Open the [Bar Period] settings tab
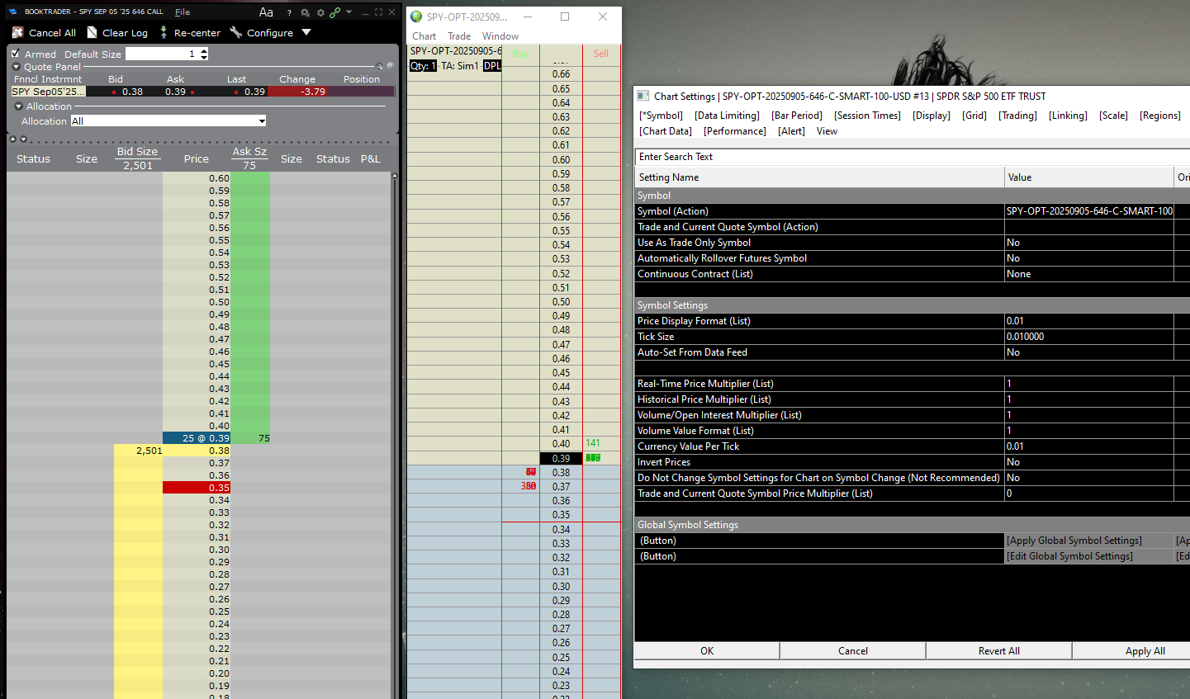The width and height of the screenshot is (1190, 699). click(796, 116)
